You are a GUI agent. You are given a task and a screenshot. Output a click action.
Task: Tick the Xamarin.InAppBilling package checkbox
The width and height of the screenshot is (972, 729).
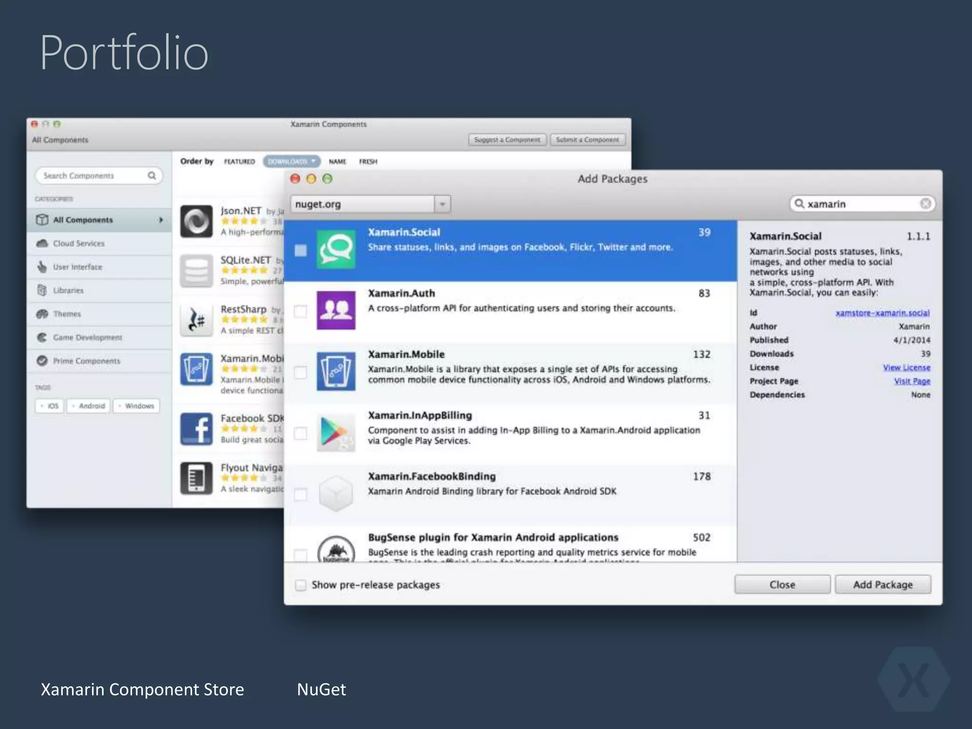[300, 433]
